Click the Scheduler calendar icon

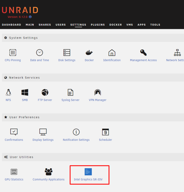point(105,132)
